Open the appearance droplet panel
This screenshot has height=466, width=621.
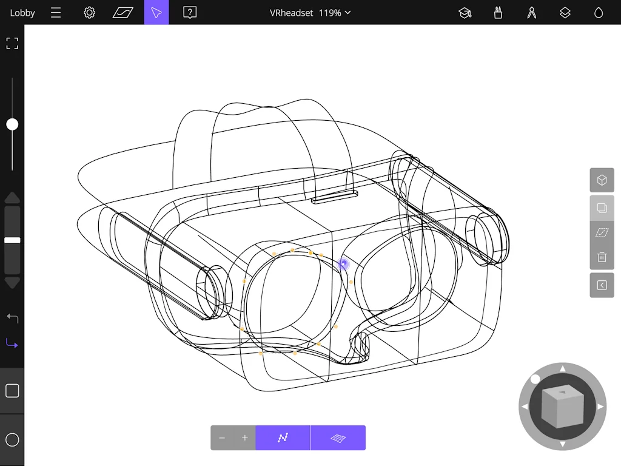click(598, 12)
